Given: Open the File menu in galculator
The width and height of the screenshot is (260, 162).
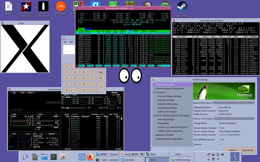Looking at the screenshot, I should pos(65,42).
